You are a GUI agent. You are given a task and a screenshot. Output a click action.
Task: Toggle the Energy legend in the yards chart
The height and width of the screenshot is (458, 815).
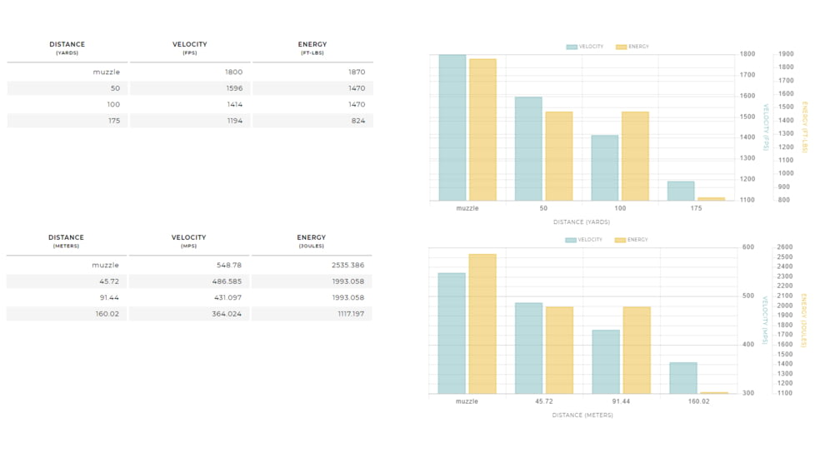tap(632, 47)
